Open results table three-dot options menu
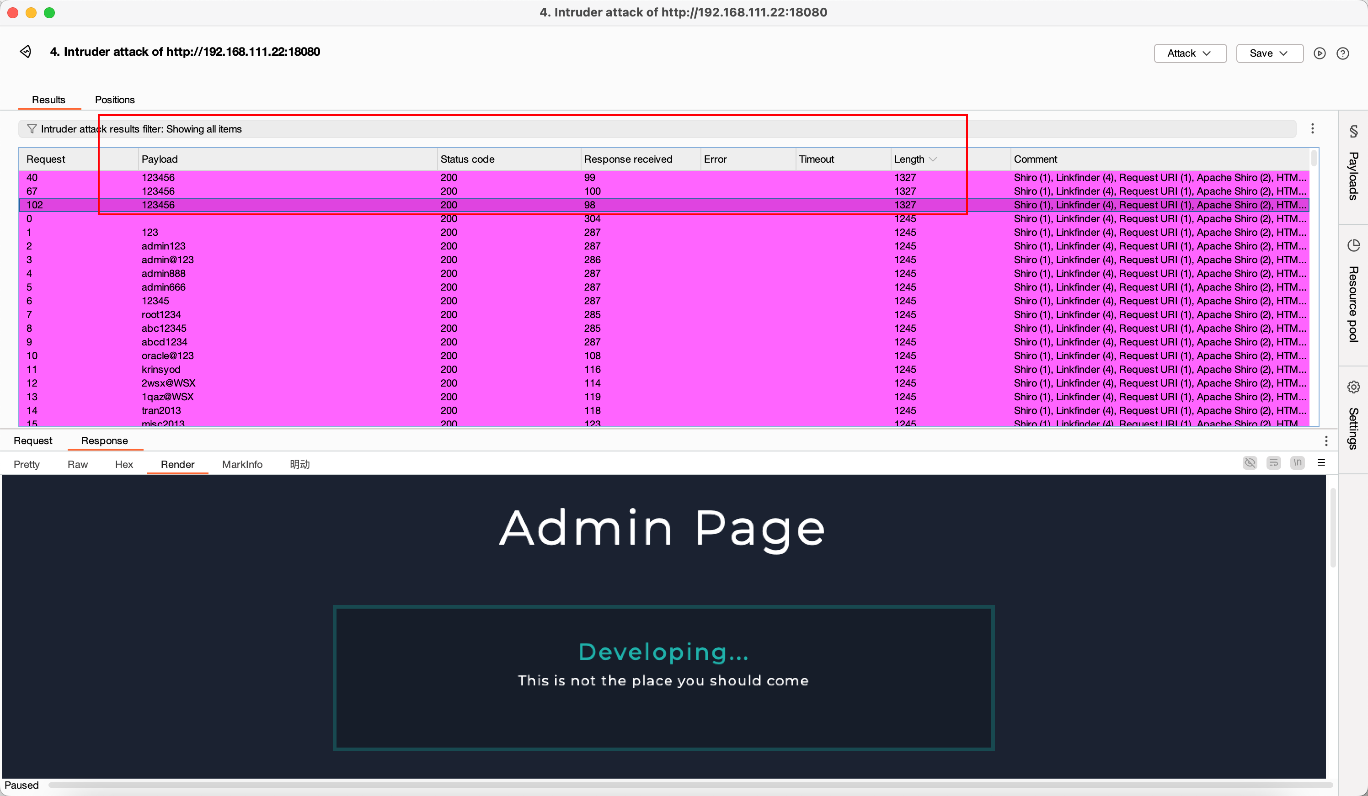Viewport: 1368px width, 796px height. (x=1312, y=128)
